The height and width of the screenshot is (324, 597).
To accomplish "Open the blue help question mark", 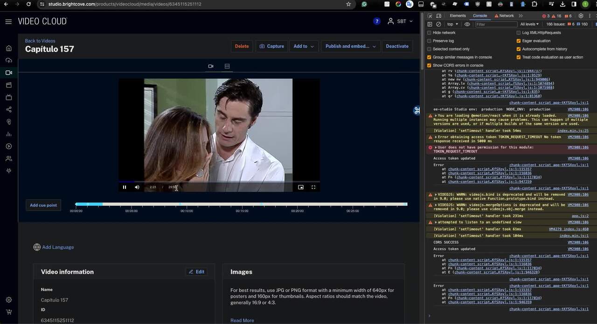I will (x=377, y=21).
